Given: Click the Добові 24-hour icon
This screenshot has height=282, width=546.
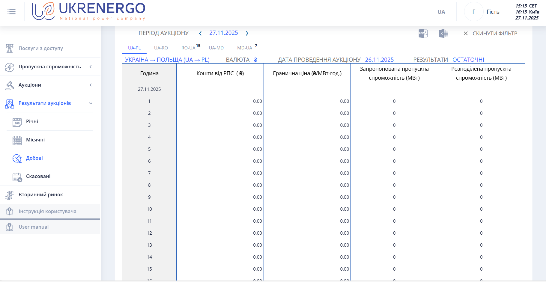Looking at the screenshot, I should click(x=17, y=158).
